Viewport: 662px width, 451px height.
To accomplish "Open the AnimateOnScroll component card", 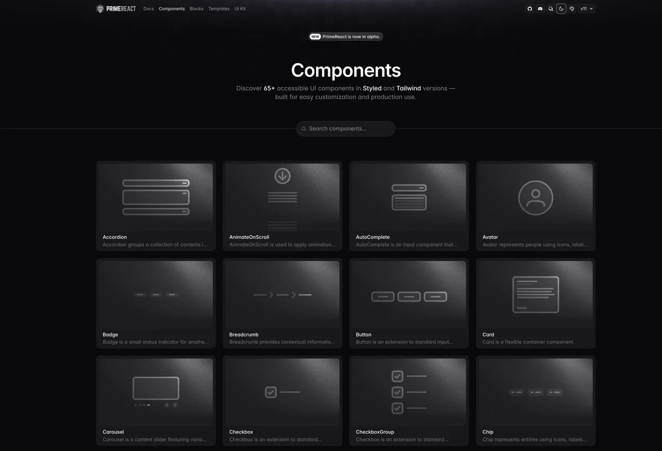I will [282, 206].
